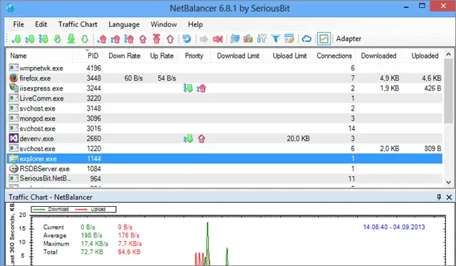The height and width of the screenshot is (266, 456).
Task: Click the calendar with pencil toolbar icon
Action: 289,39
